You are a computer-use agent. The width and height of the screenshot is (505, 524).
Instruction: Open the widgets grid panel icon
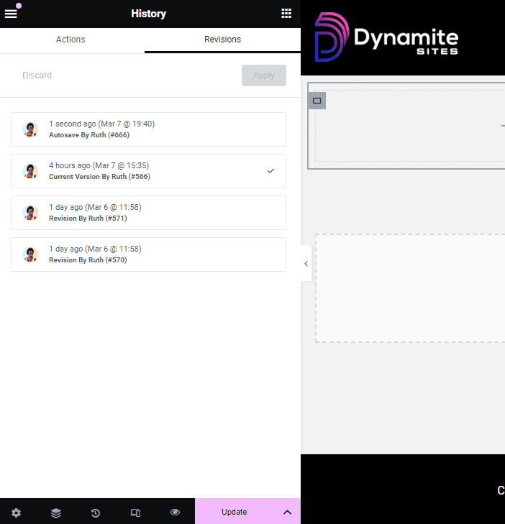pyautogui.click(x=286, y=14)
